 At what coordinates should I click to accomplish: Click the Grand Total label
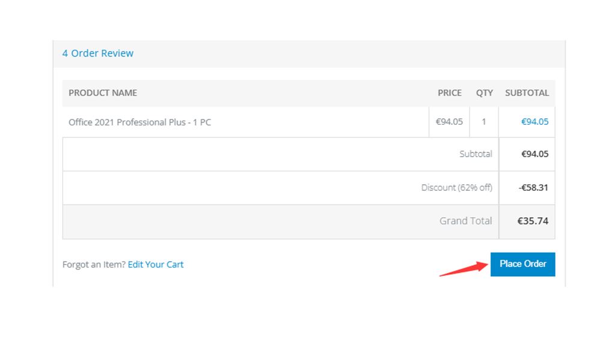point(466,221)
